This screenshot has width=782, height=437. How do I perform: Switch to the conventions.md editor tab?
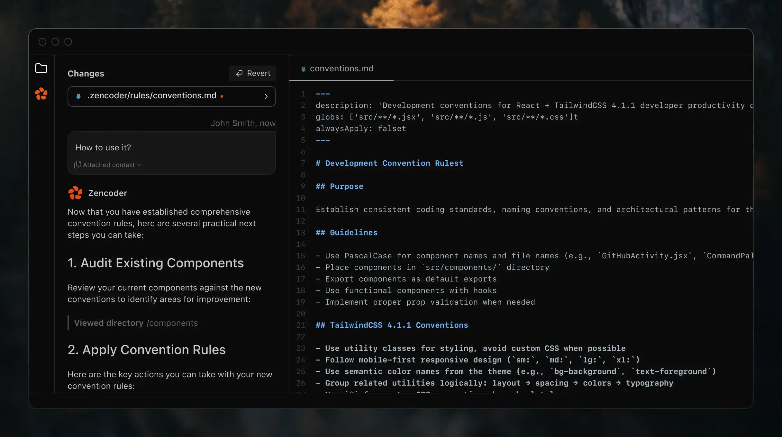(341, 68)
